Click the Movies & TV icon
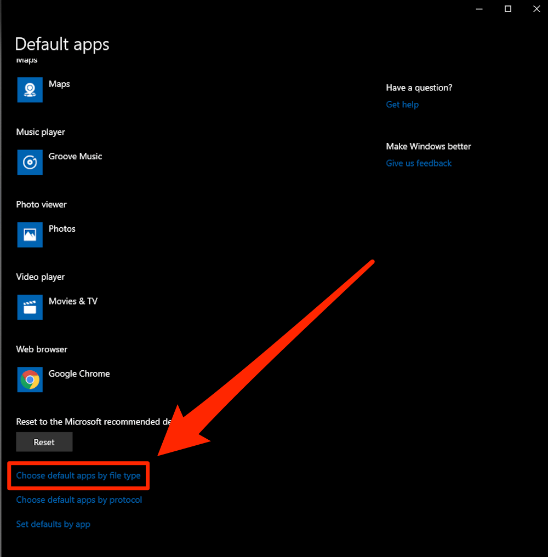The width and height of the screenshot is (548, 557). [x=30, y=307]
